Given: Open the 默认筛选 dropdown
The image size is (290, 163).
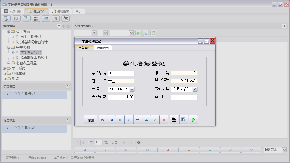Looking at the screenshot, I should pyautogui.click(x=284, y=150).
